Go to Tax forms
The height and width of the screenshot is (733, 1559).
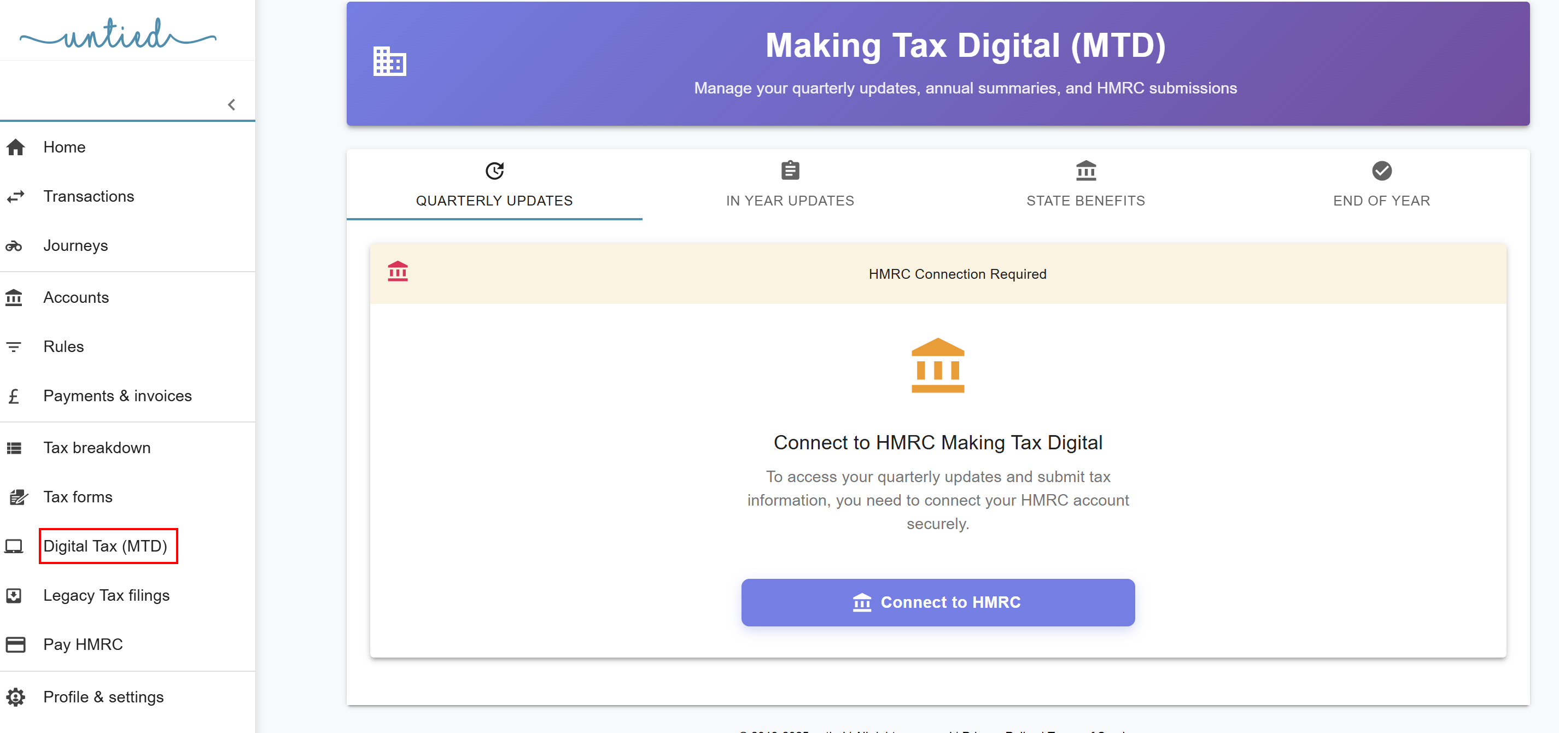tap(128, 497)
